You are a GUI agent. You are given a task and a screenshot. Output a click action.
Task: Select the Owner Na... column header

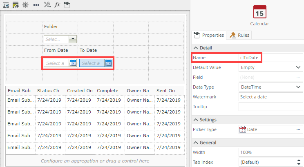pos(140,91)
